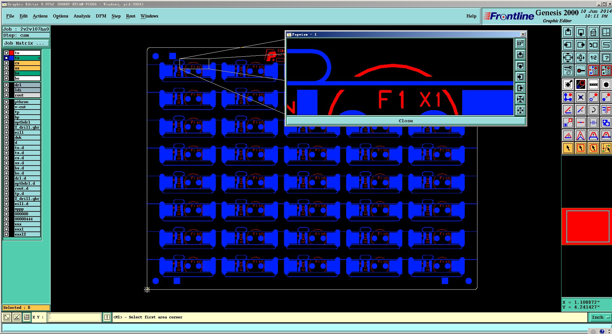Toggle display checkbox for layer drl

(6, 85)
